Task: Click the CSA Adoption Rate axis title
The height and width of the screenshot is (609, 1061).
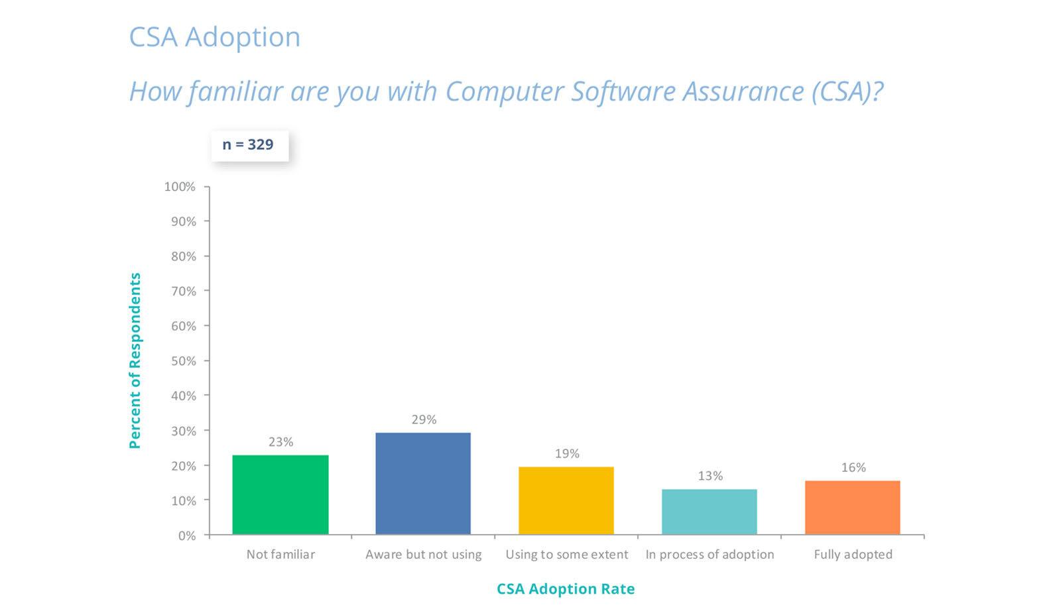Action: 566,589
